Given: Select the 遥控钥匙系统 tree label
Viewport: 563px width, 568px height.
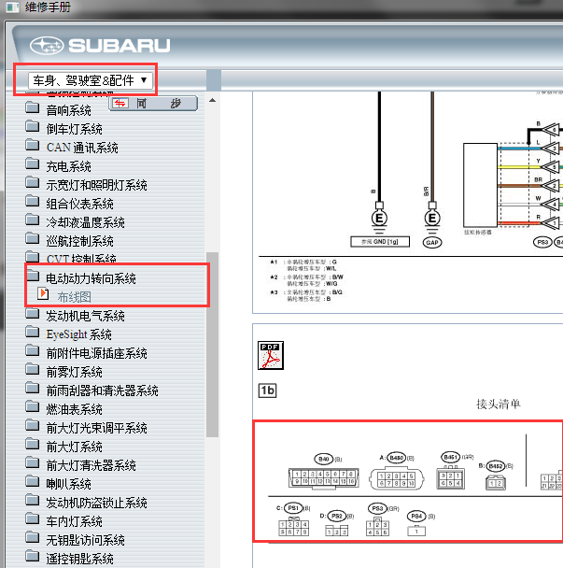Looking at the screenshot, I should (80, 559).
